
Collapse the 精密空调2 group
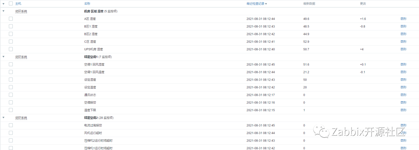tap(3, 117)
